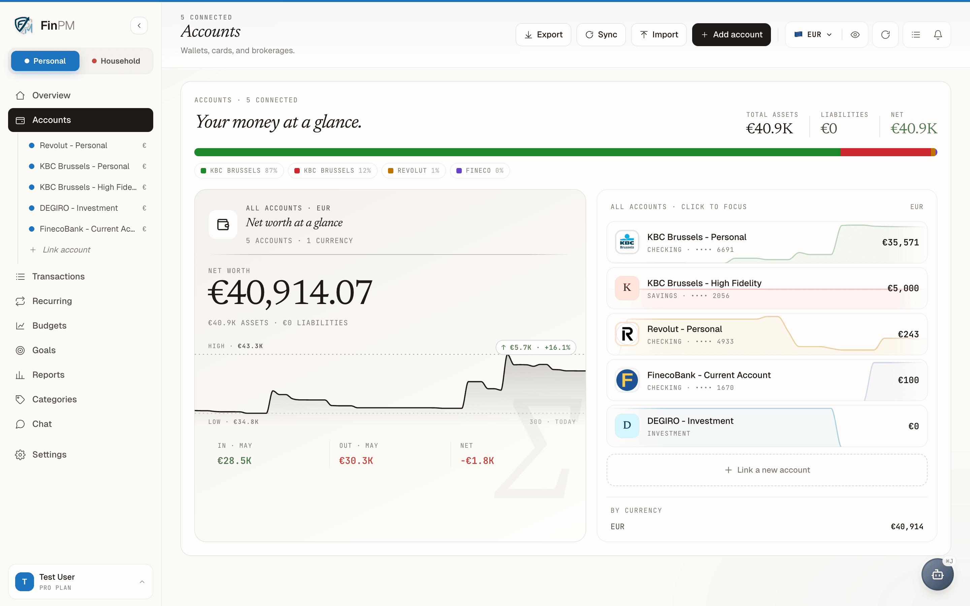Focus DEGIRO - Investment account card
This screenshot has width=970, height=606.
766,426
